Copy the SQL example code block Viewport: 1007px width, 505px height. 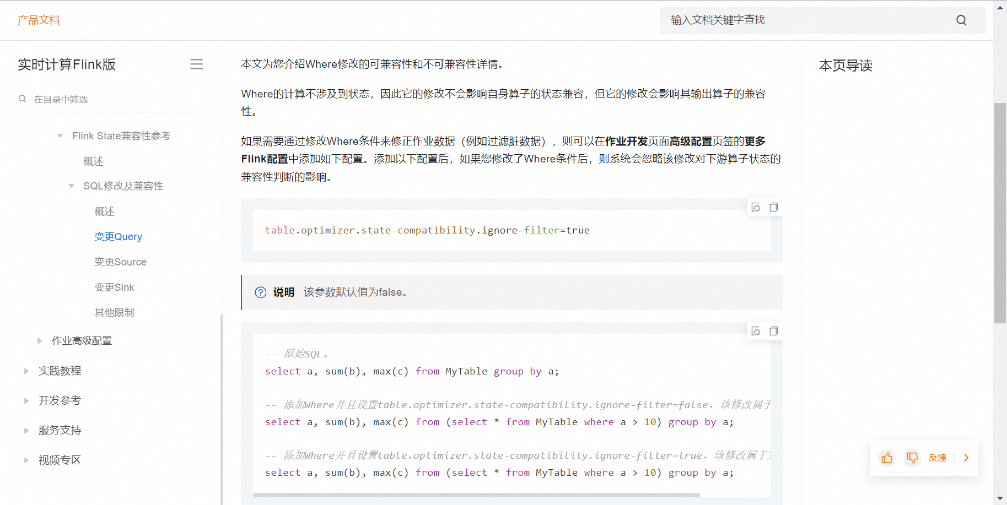(x=774, y=332)
